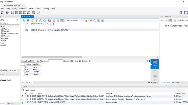Commit transaction toolbar icon
The height and width of the screenshot is (105, 188).
[54, 20]
